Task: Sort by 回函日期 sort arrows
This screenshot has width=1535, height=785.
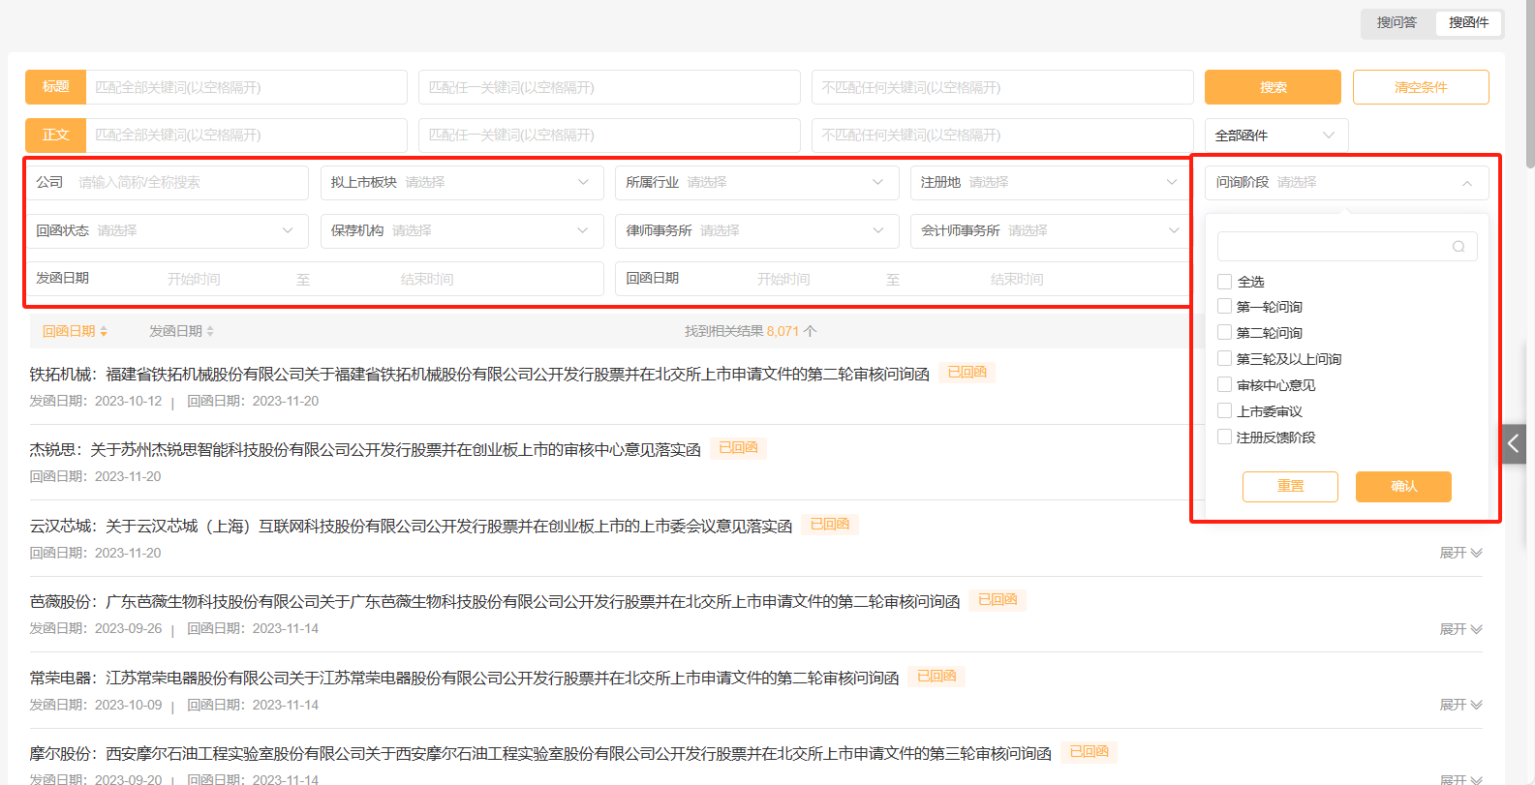Action: click(104, 331)
